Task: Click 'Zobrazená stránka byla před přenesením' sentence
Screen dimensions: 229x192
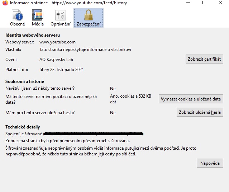Action: [x=67, y=141]
